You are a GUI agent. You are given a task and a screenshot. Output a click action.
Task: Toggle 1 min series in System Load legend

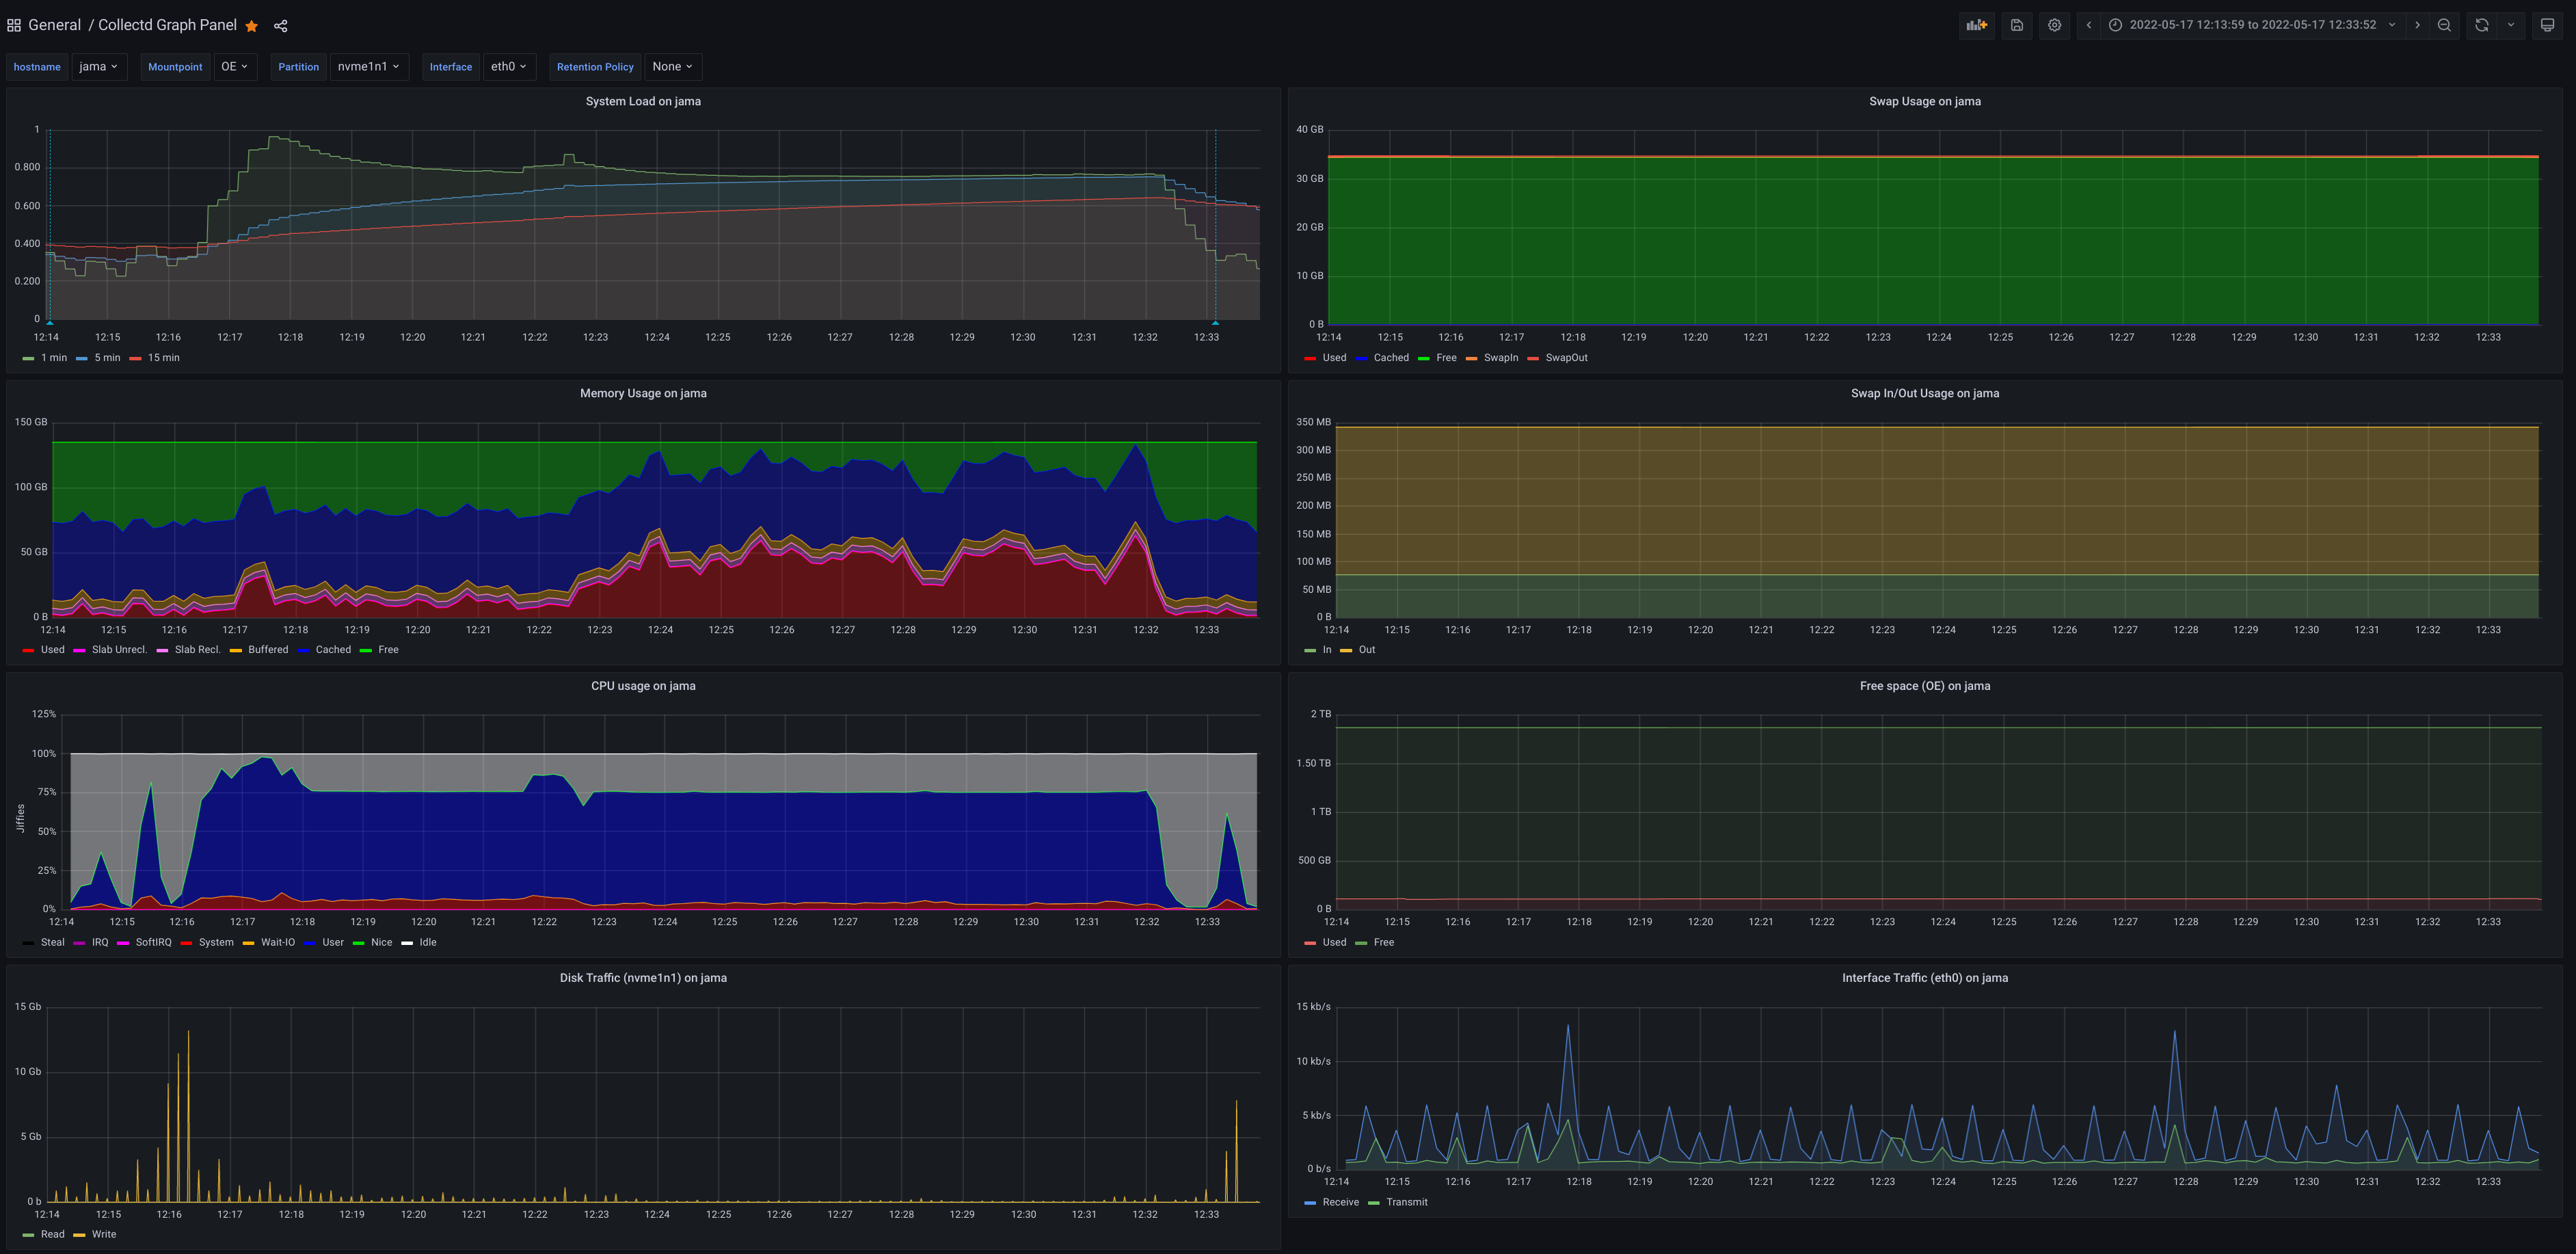click(x=54, y=358)
